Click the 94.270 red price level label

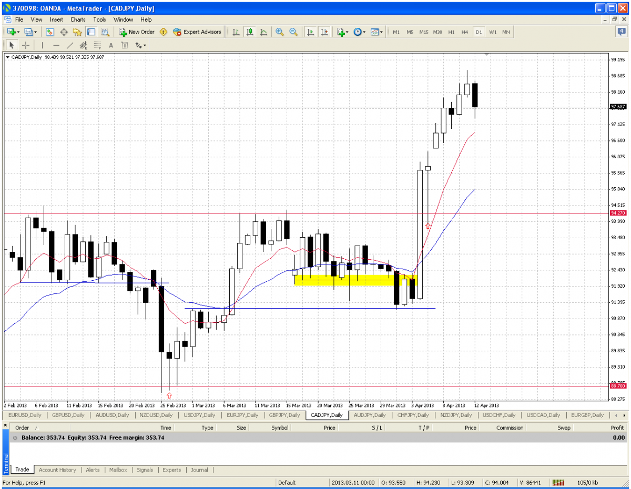coord(617,213)
